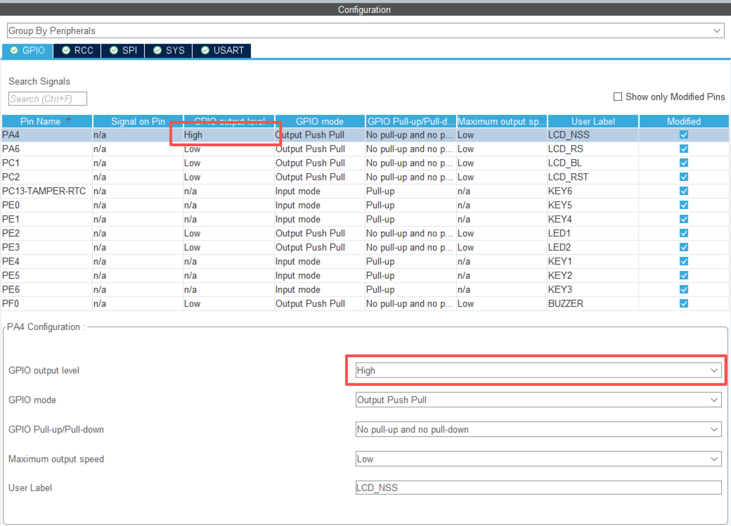Viewport: 731px width, 526px height.
Task: Toggle the Modified checkbox for KEY6 row
Action: click(684, 191)
